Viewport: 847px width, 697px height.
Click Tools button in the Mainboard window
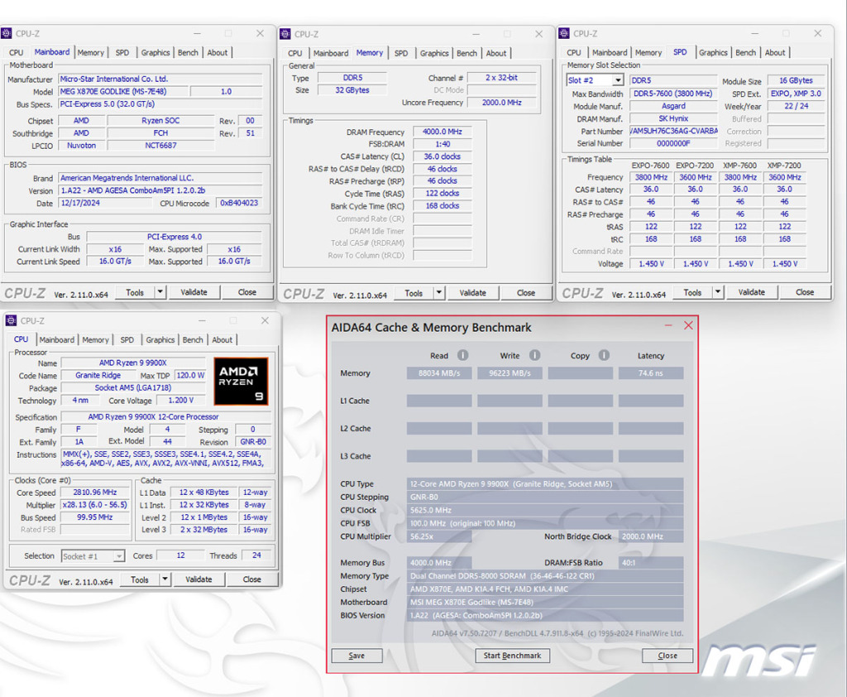(135, 292)
